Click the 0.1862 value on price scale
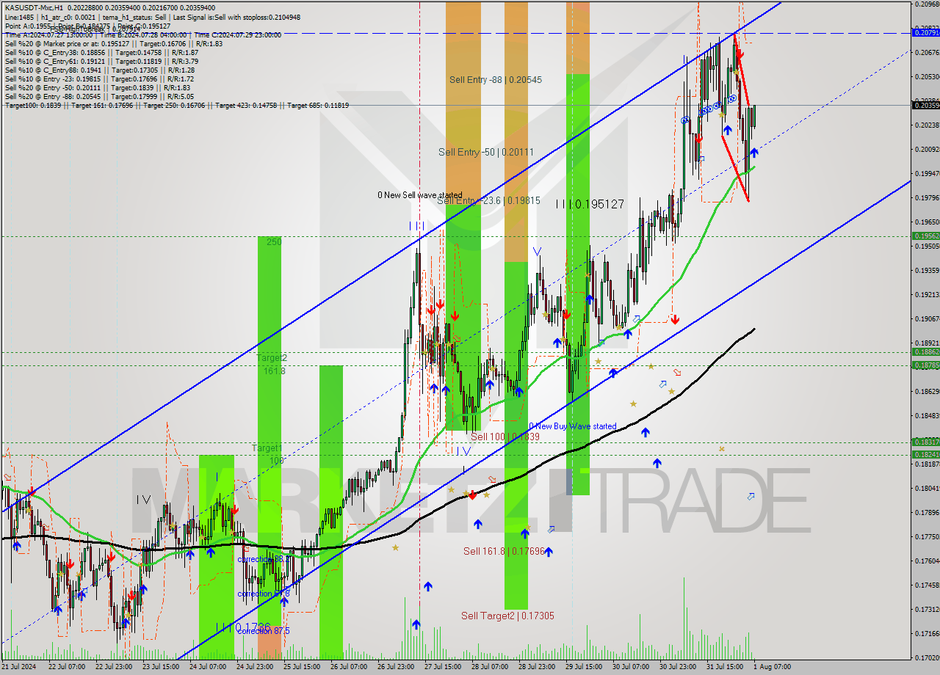940x675 pixels. point(927,392)
